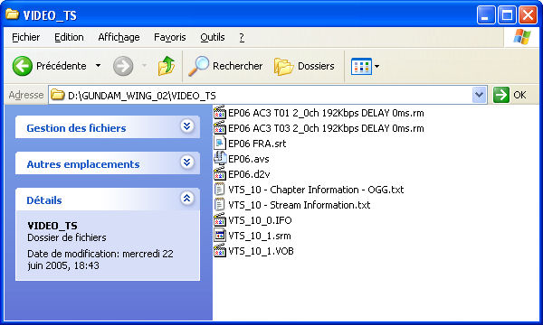Screen dimensions: 543x325
Task: Click the Précédente button label
Action: point(62,66)
